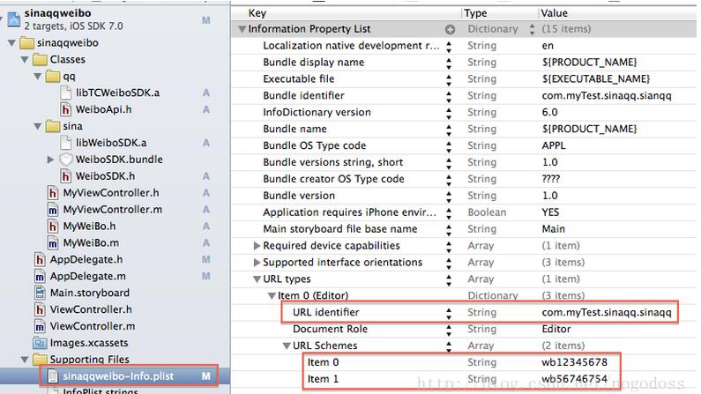
Task: Open MyViewController.m source file
Action: (x=112, y=209)
